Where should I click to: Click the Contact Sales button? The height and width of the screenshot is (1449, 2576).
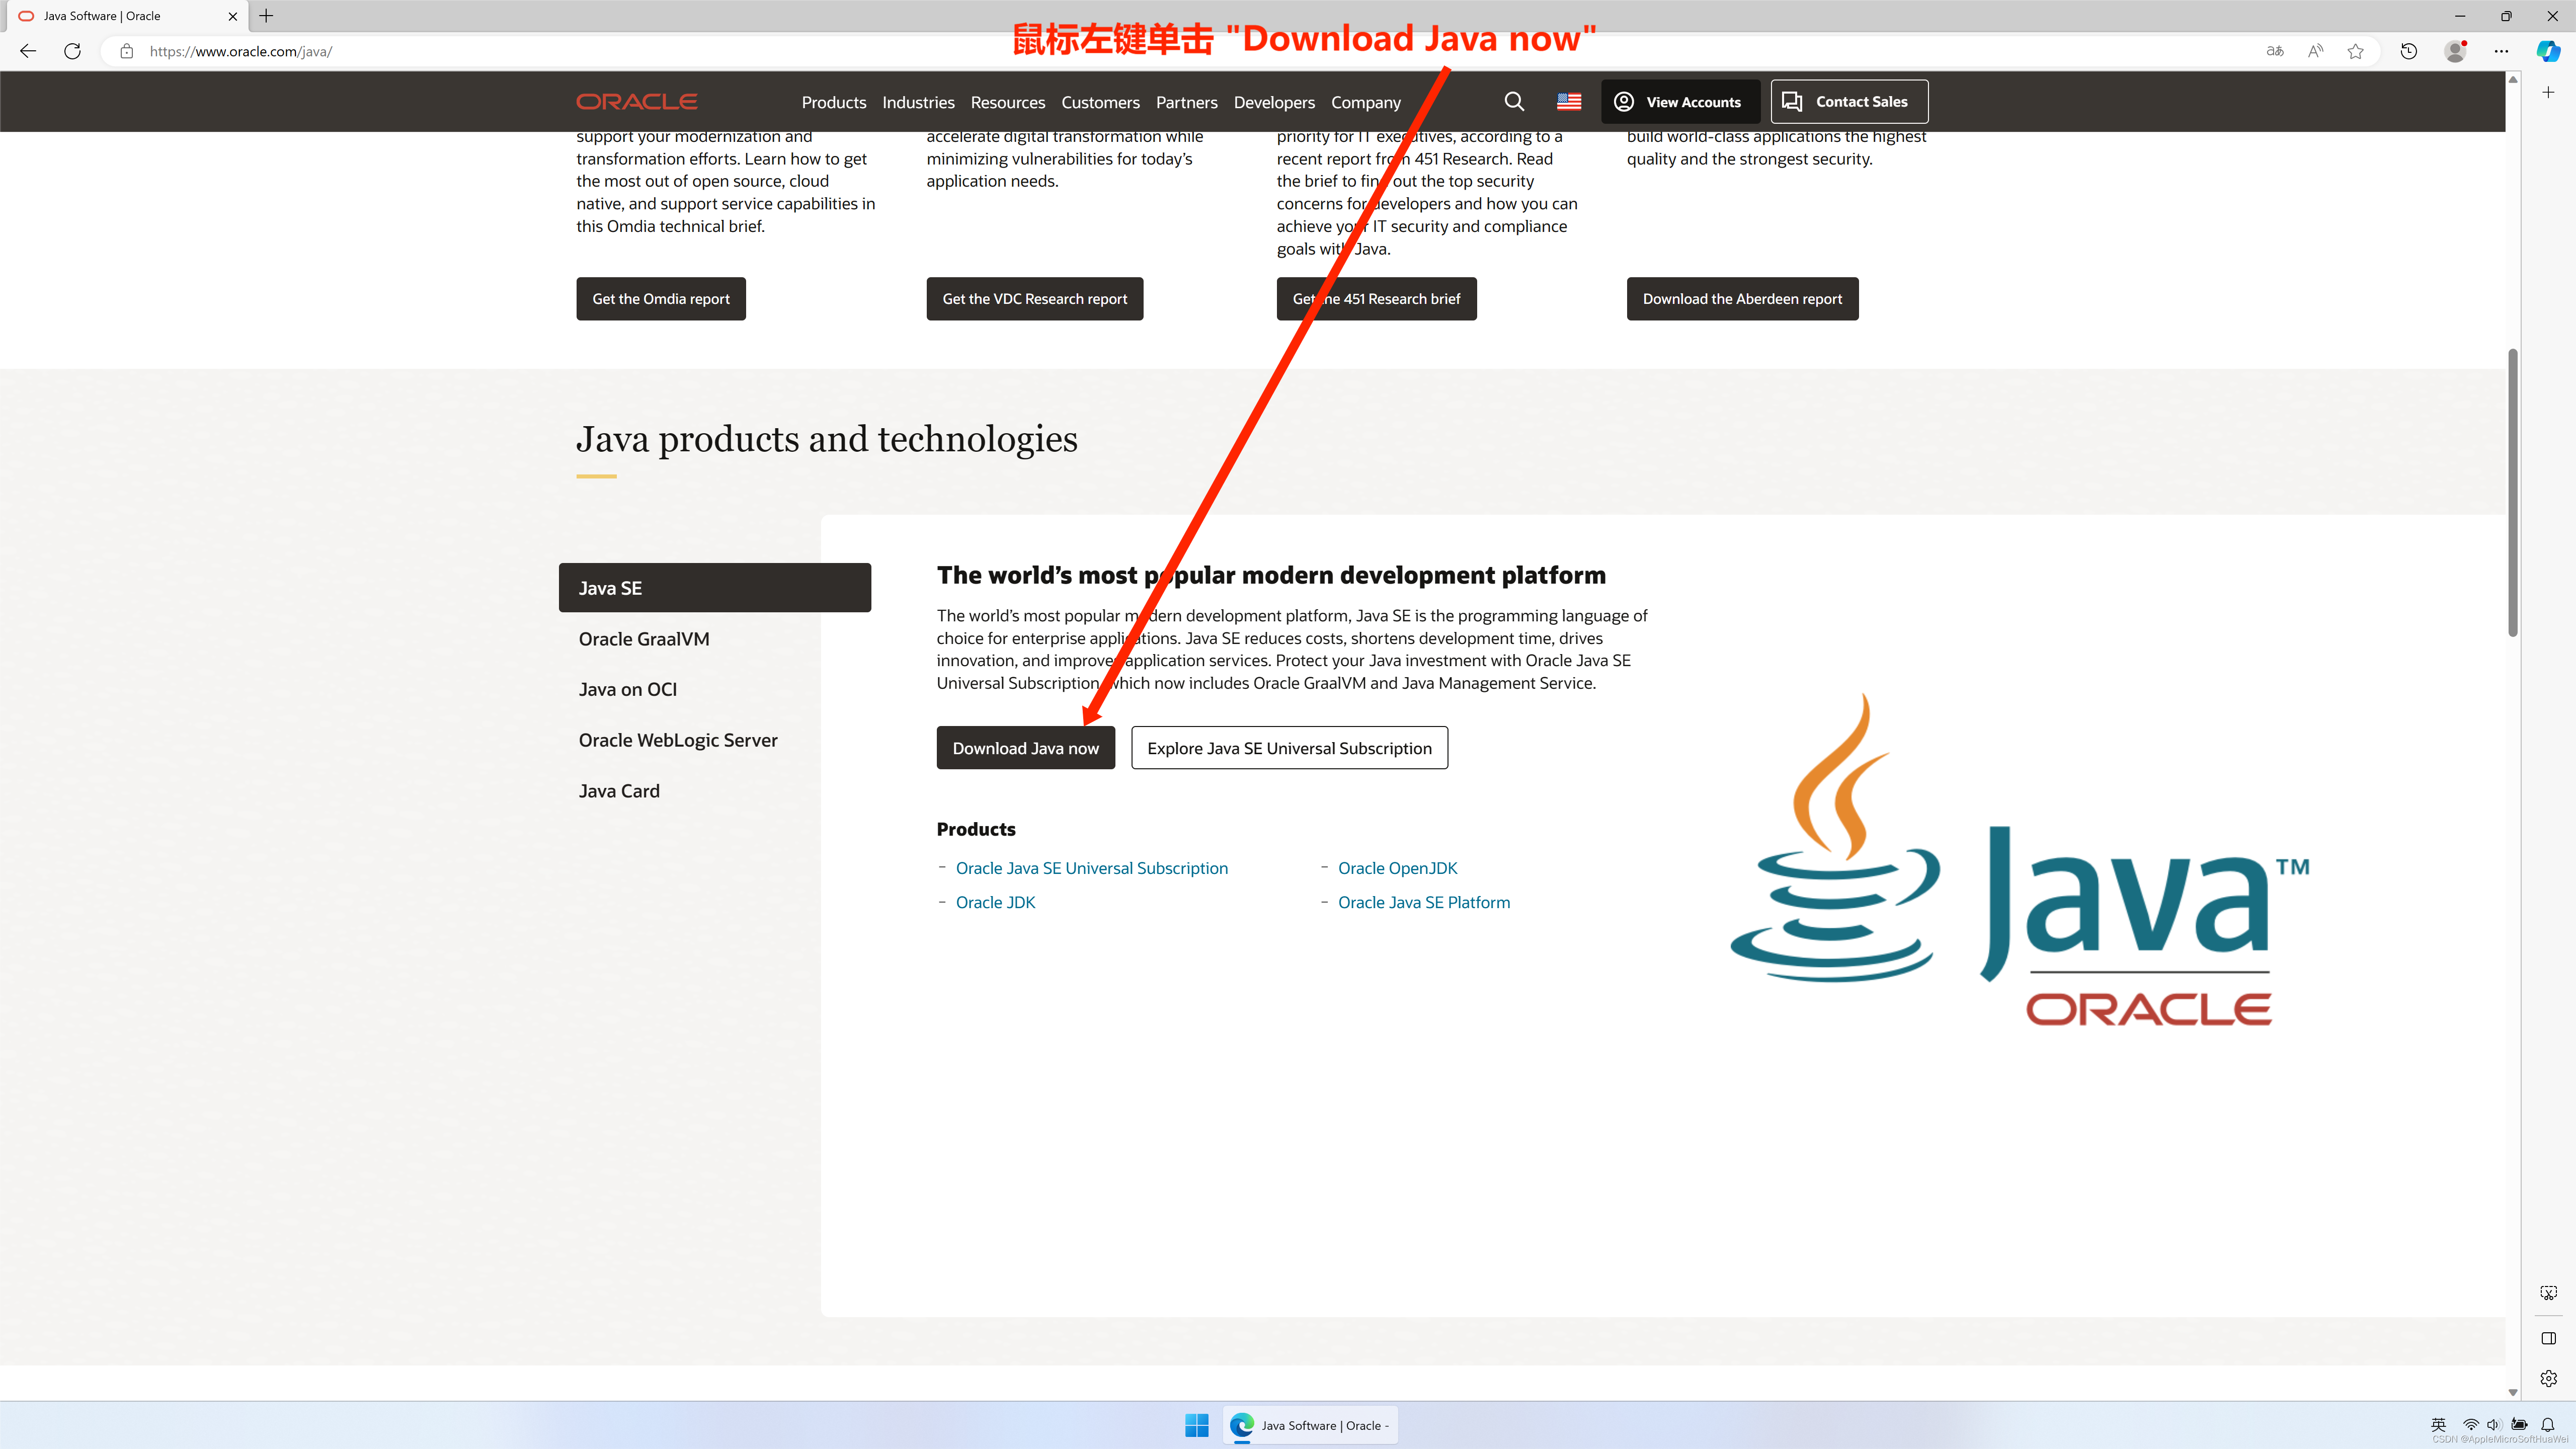pos(1849,101)
